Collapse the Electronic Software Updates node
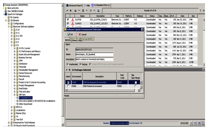This screenshot has height=132, width=206. tap(9, 27)
